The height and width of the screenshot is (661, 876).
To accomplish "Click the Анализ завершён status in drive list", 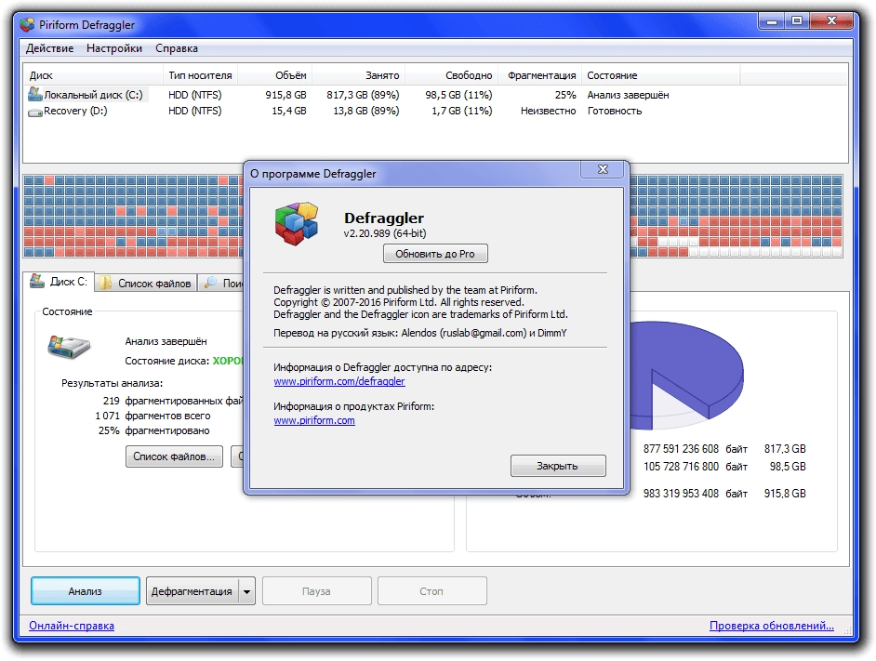I will [x=628, y=95].
